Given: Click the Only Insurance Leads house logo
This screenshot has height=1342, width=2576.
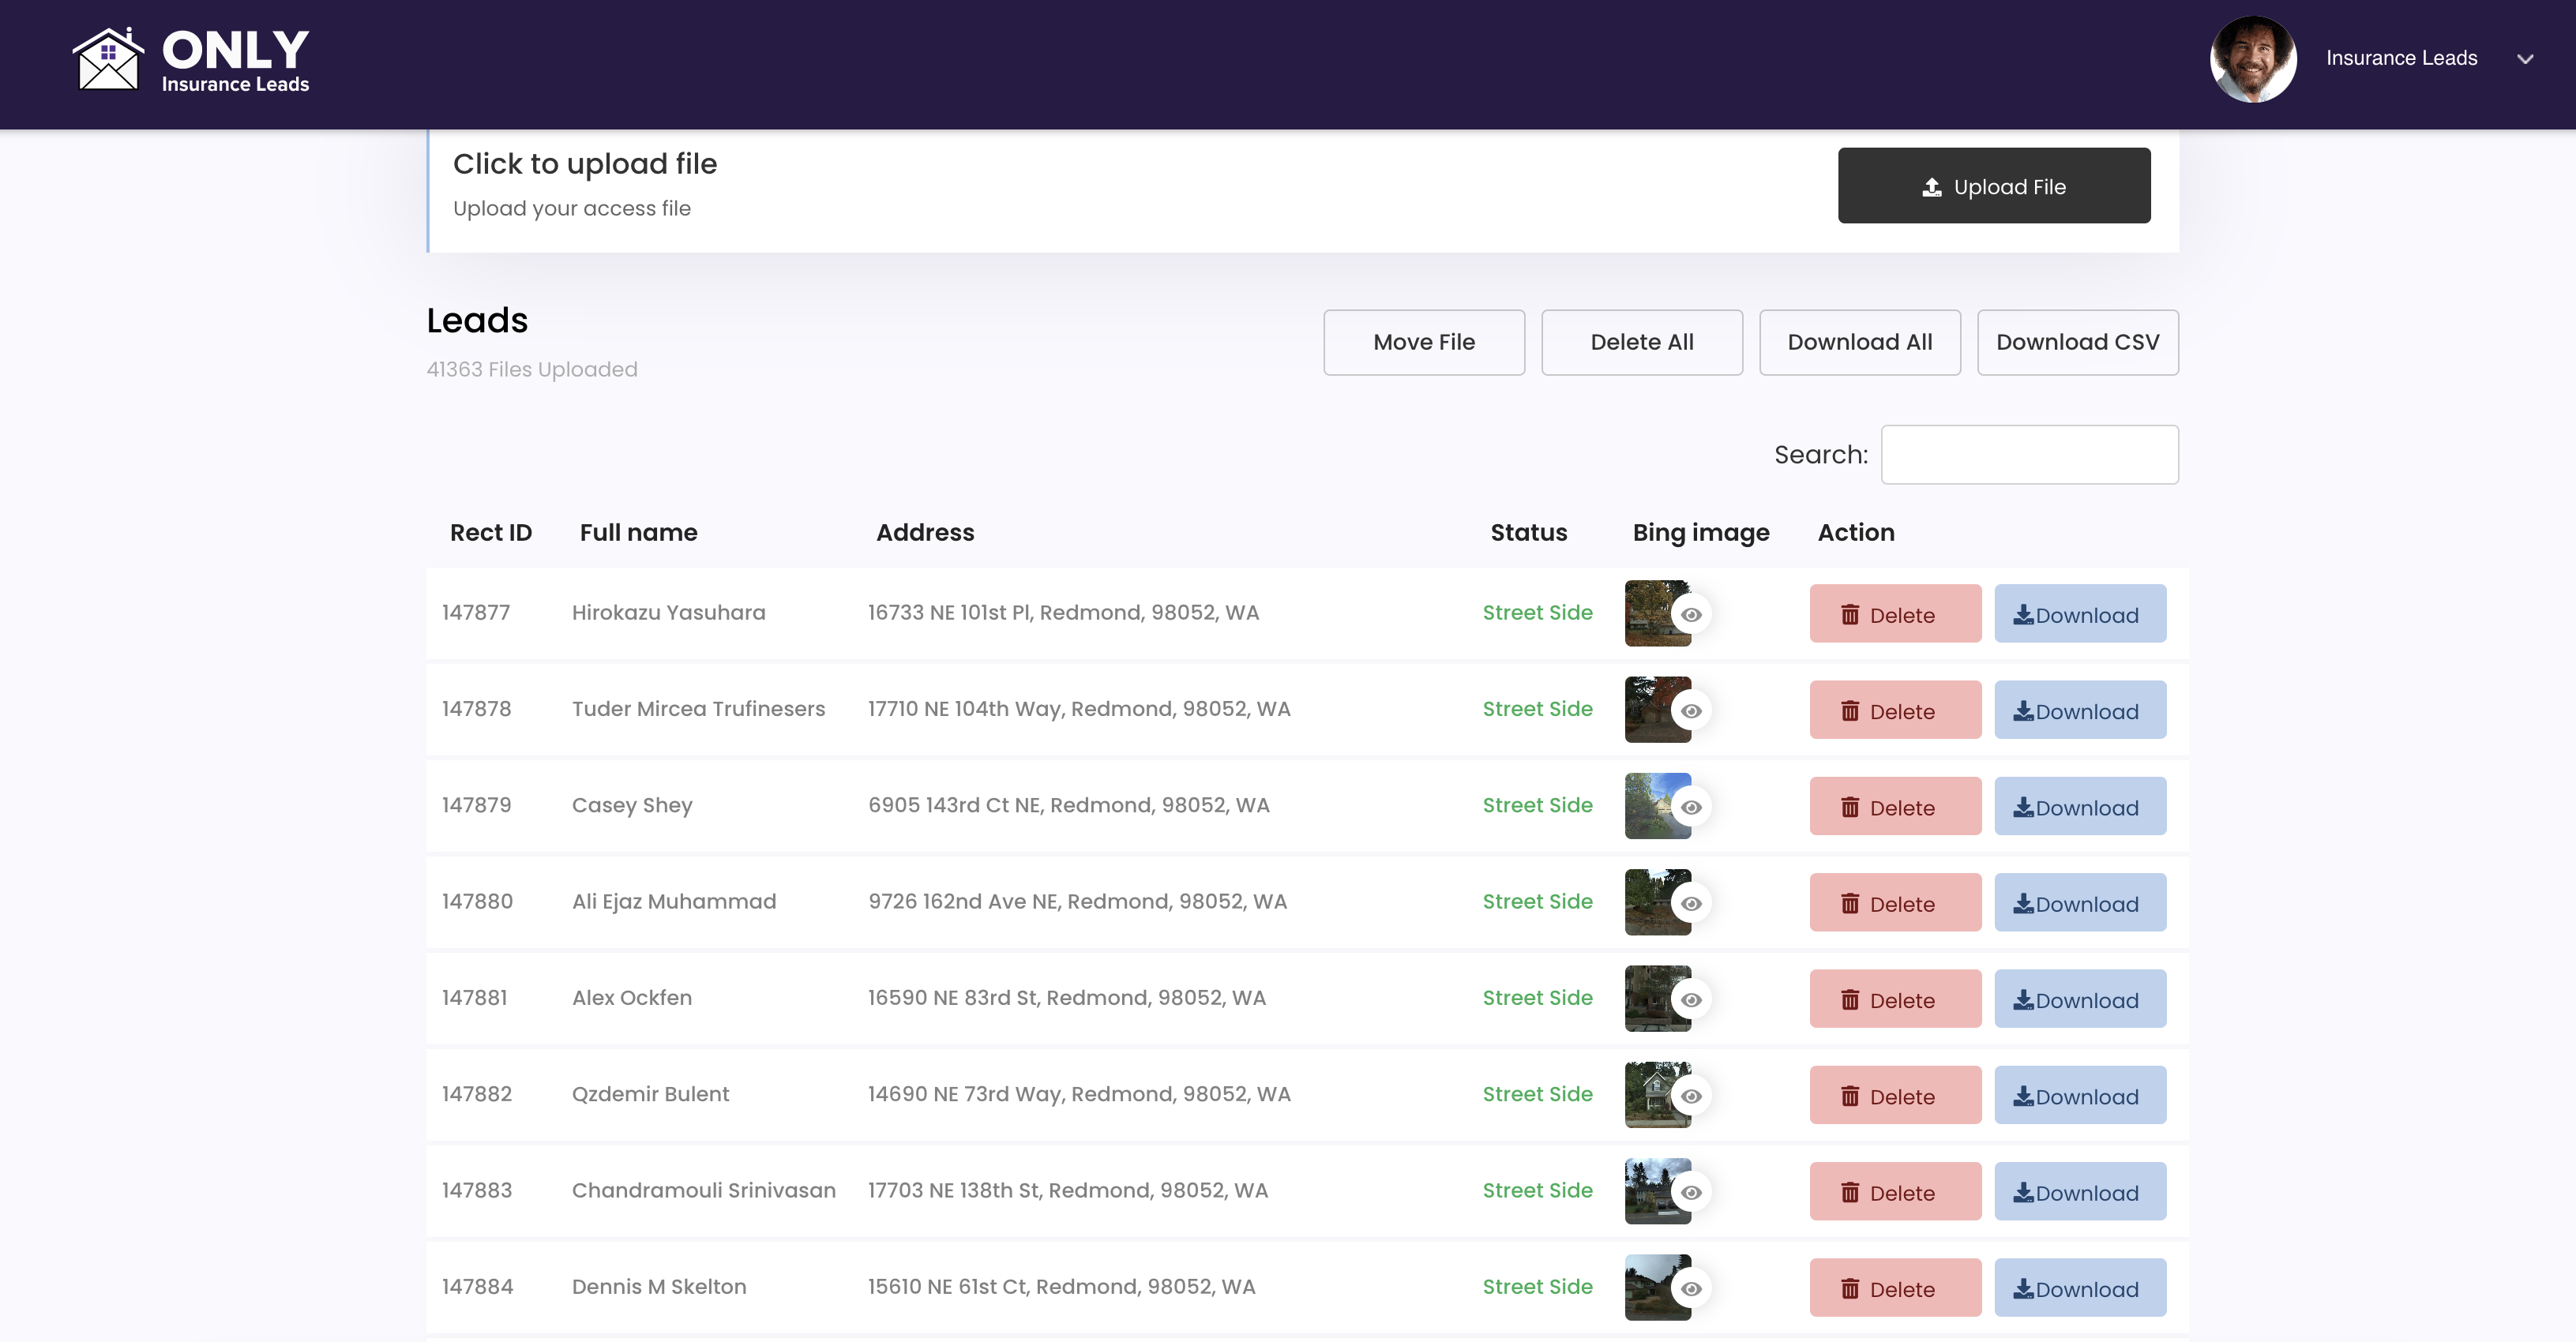Looking at the screenshot, I should (191, 60).
